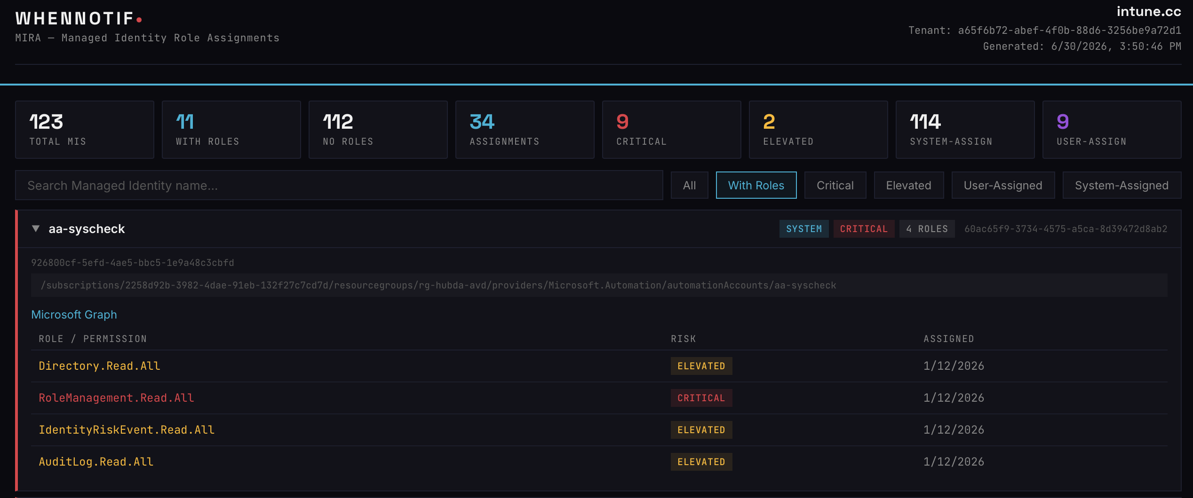This screenshot has width=1193, height=498.
Task: Click the 114 System-Assign card
Action: (965, 130)
